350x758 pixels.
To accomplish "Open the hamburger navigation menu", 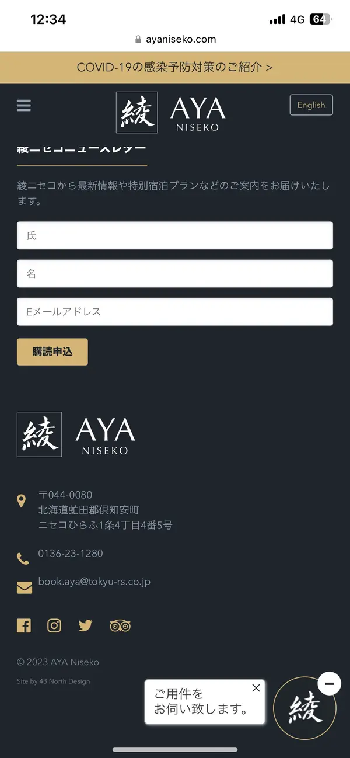I will point(24,106).
